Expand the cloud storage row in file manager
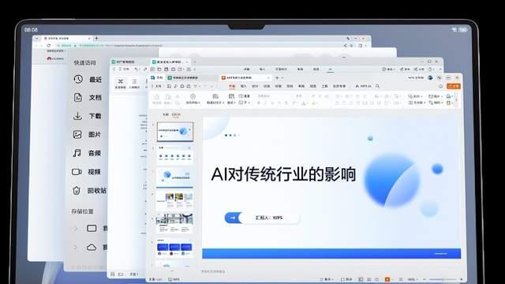The height and width of the screenshot is (284, 505). 76,247
